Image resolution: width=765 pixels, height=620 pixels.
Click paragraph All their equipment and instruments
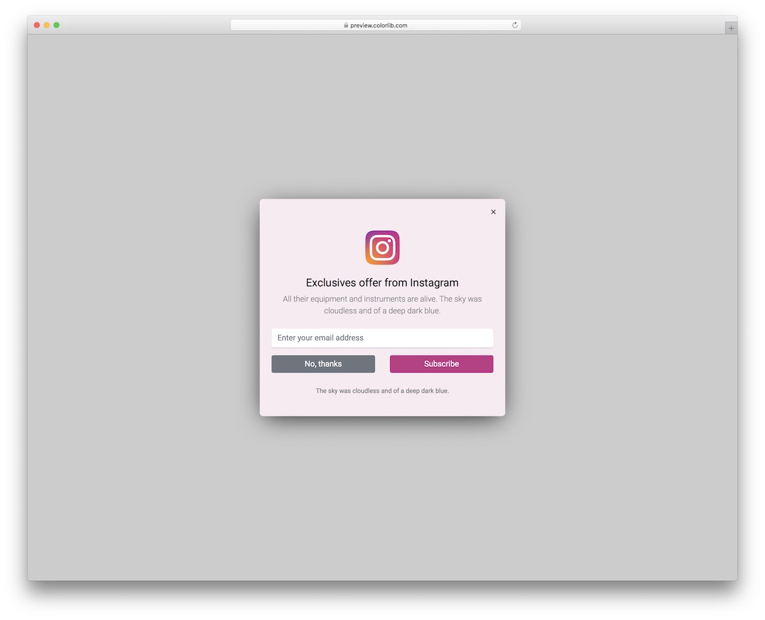coord(382,305)
